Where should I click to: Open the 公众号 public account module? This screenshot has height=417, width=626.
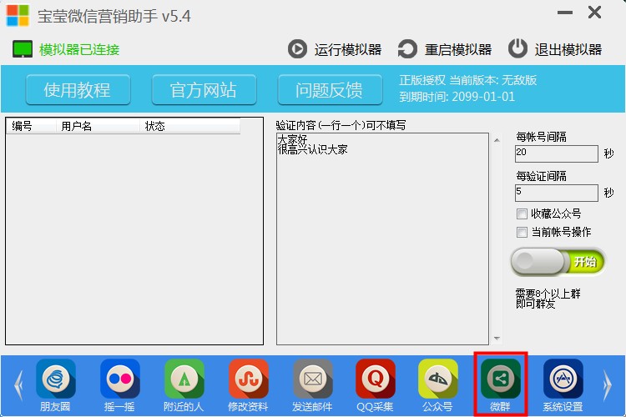437,379
